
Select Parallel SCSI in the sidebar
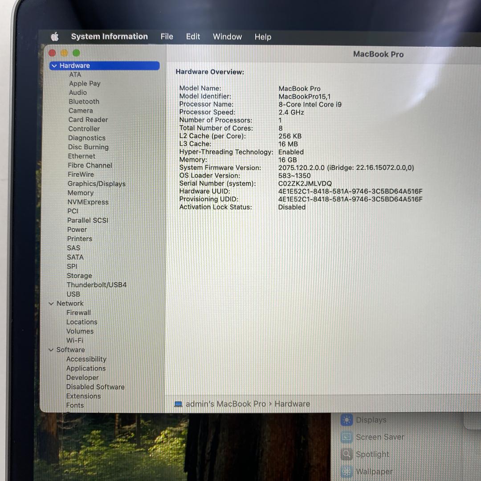(88, 220)
